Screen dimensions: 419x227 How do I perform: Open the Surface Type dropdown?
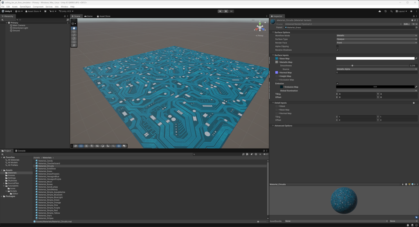(x=376, y=39)
